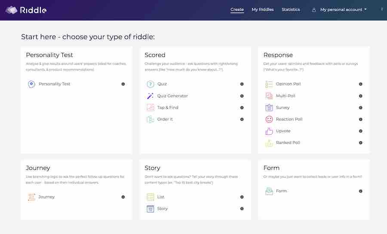Switch to the My Riddles tab
The width and height of the screenshot is (387, 234).
[263, 9]
